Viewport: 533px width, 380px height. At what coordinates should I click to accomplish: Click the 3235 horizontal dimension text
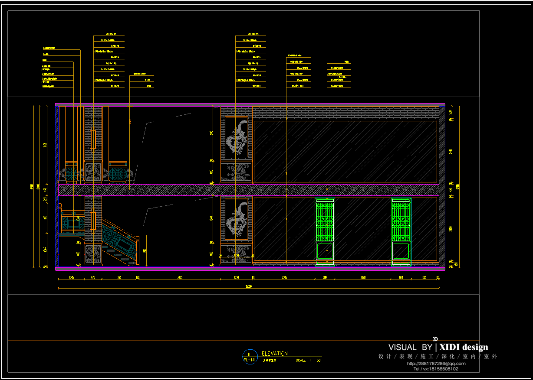[x=179, y=277]
